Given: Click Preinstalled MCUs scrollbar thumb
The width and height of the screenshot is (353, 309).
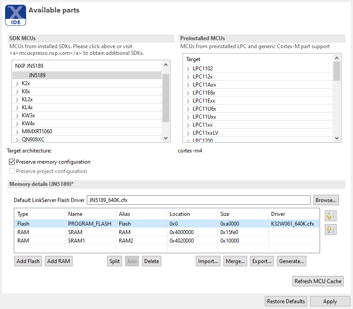Looking at the screenshot, I should coord(337,71).
